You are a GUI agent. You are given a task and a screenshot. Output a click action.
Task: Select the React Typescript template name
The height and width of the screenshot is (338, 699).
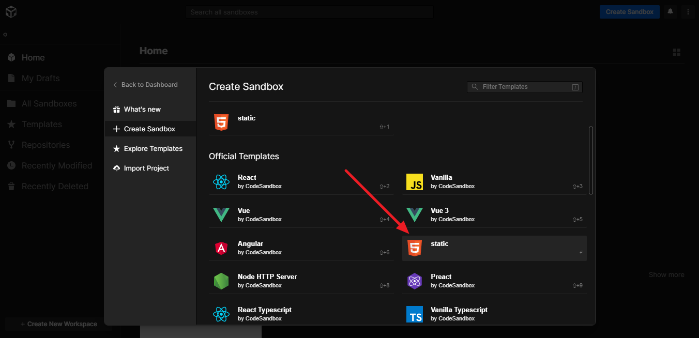pyautogui.click(x=265, y=310)
